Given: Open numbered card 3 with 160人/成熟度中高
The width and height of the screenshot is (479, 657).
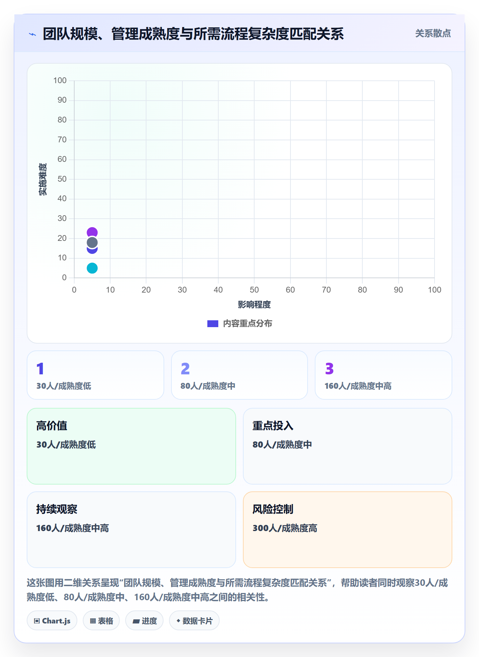Looking at the screenshot, I should coord(384,375).
